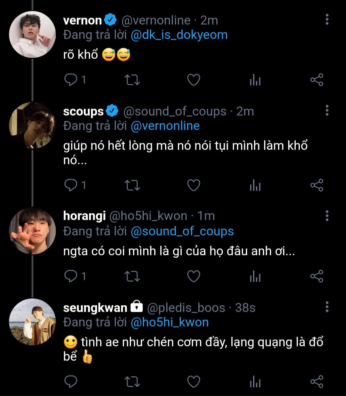The height and width of the screenshot is (396, 346).
Task: Open more options for horangi's tweet
Action: [327, 216]
